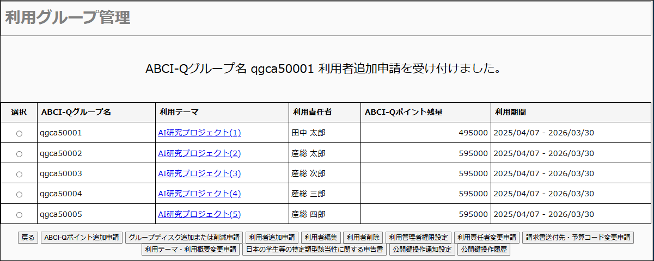Open 利用管理者権限設定
The width and height of the screenshot is (654, 261).
click(418, 238)
